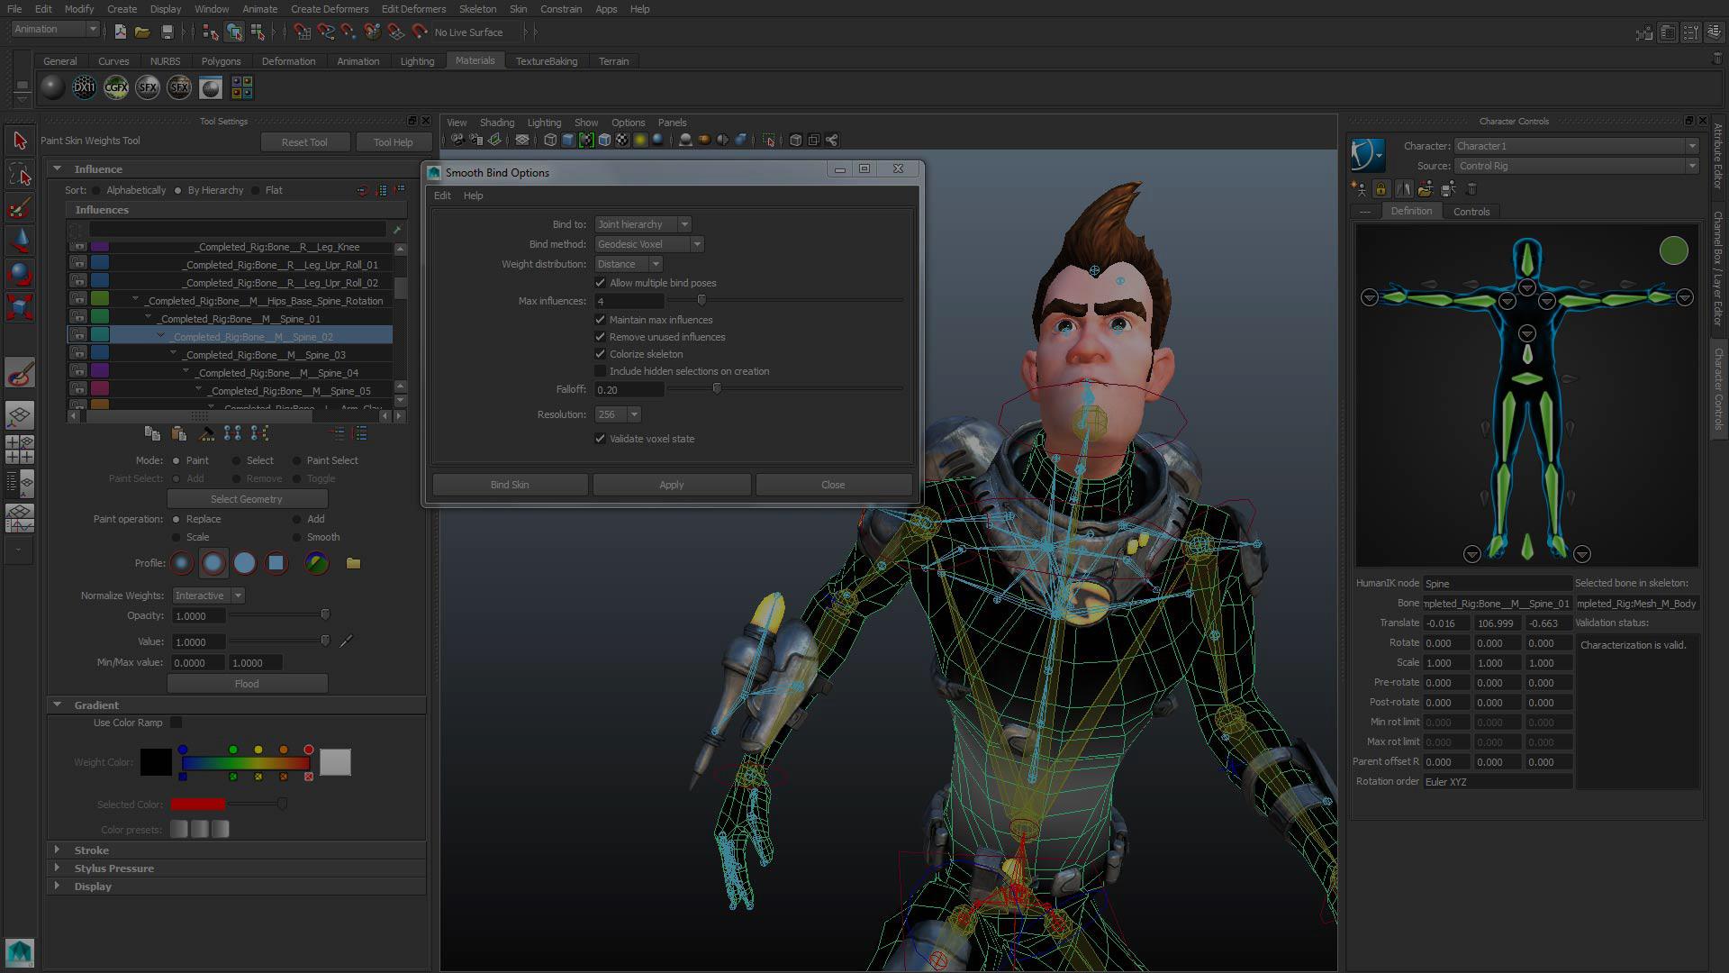
Task: Uncheck the Colorize skeleton option
Action: (601, 354)
